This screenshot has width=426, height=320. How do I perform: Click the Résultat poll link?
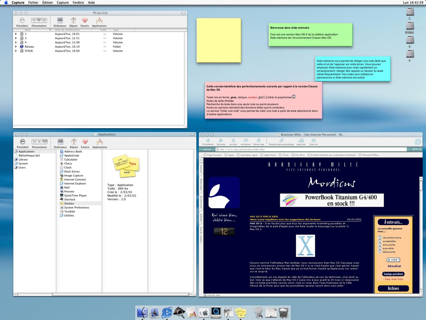394,266
